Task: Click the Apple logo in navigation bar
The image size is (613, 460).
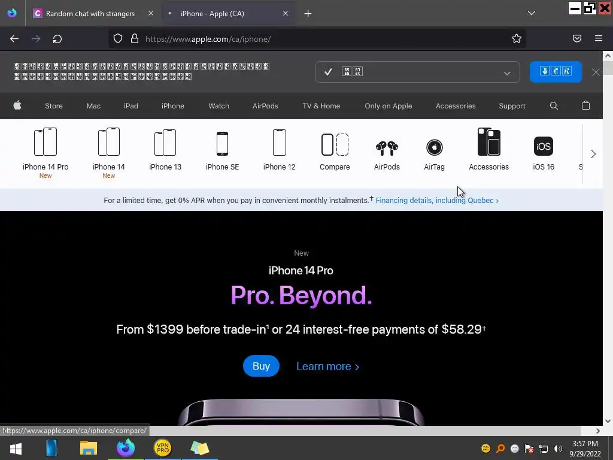Action: (x=17, y=105)
